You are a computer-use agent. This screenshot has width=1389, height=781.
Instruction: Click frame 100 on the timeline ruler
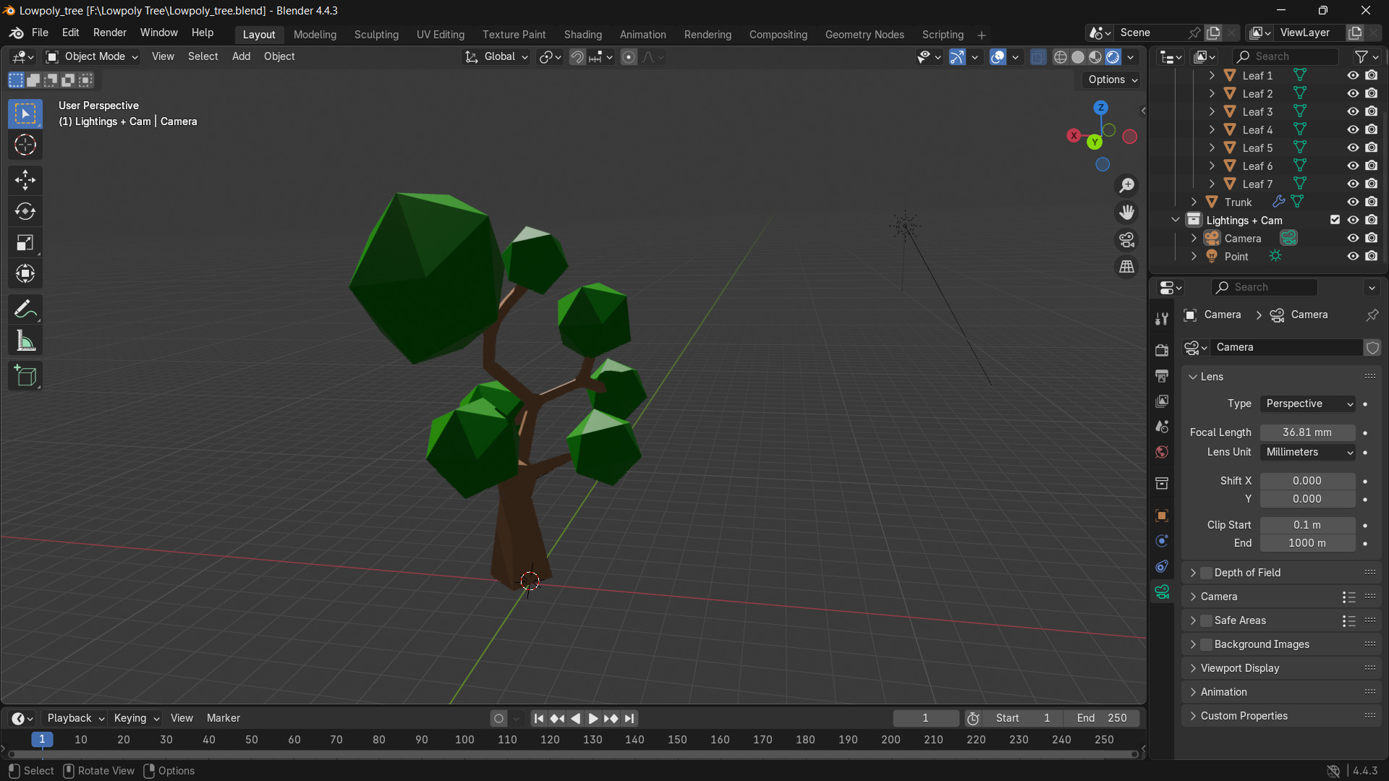pos(464,740)
